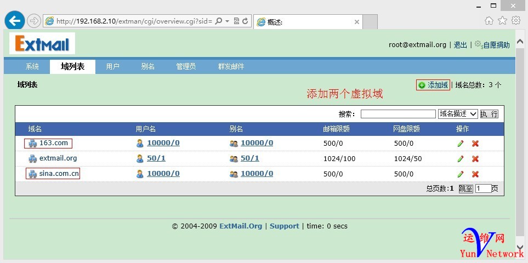Open extmail.org domain entry

coord(58,158)
